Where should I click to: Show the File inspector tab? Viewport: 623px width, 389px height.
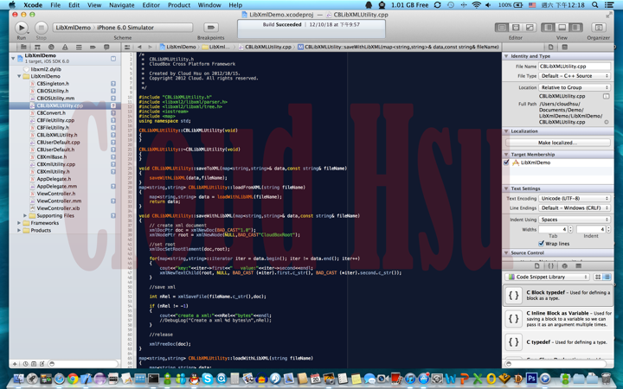pos(550,47)
